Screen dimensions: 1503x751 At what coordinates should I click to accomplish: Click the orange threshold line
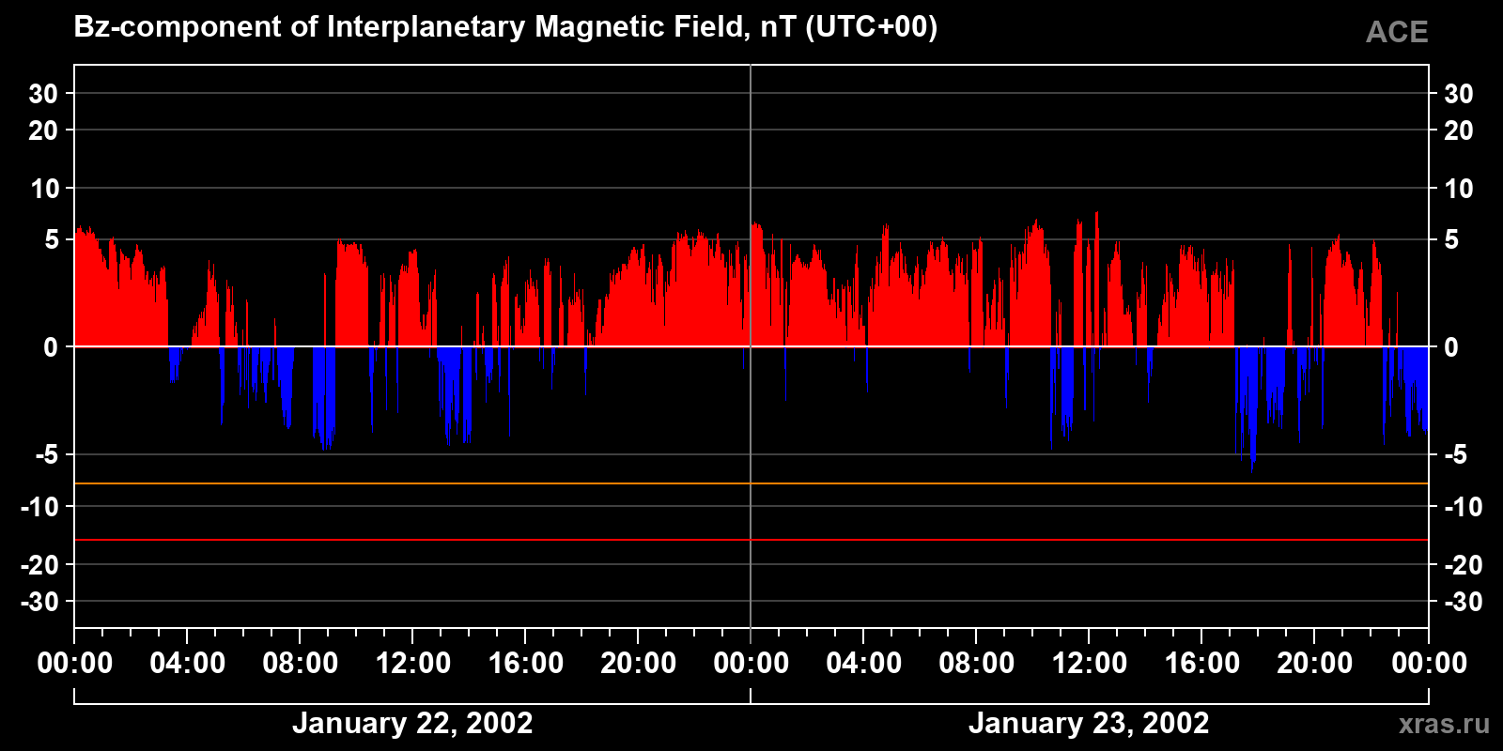pyautogui.click(x=751, y=483)
